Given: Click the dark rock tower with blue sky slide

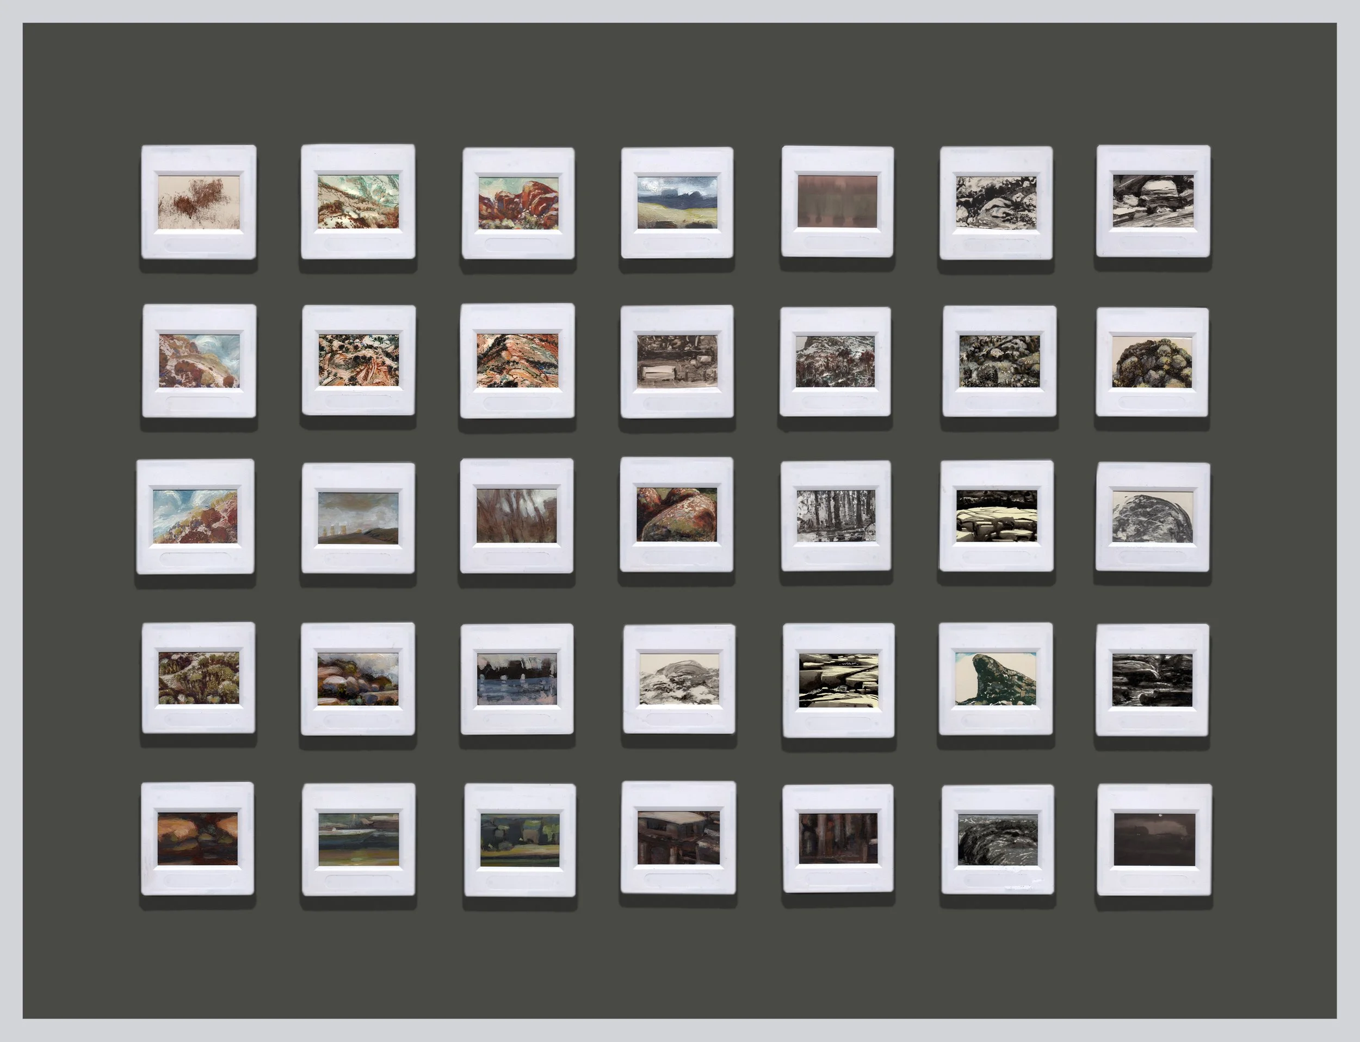Looking at the screenshot, I should coord(996,679).
